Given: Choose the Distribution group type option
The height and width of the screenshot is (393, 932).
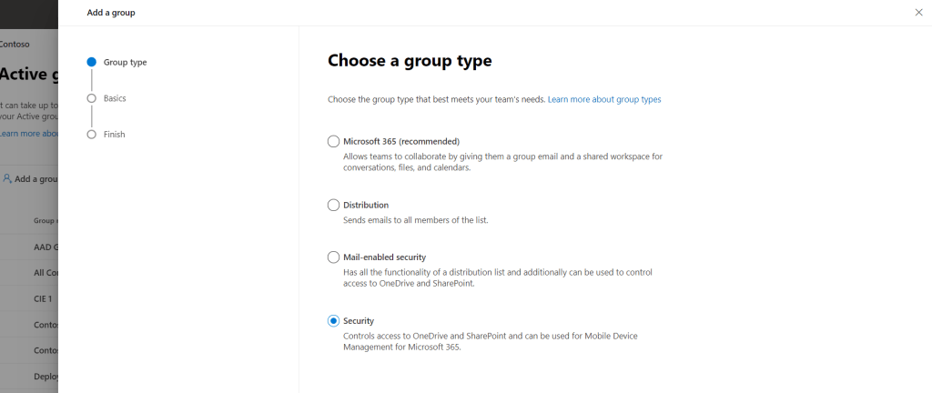Looking at the screenshot, I should click(x=333, y=206).
